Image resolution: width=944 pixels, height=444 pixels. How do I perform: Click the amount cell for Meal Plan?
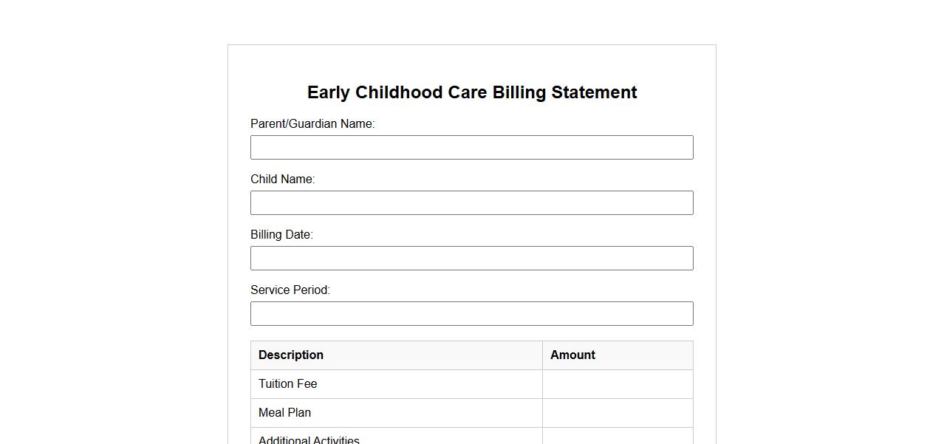tap(618, 413)
